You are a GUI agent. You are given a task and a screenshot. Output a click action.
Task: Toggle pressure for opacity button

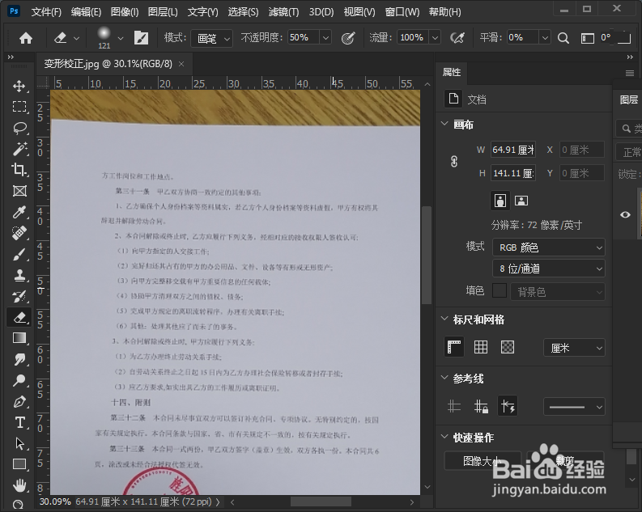348,38
